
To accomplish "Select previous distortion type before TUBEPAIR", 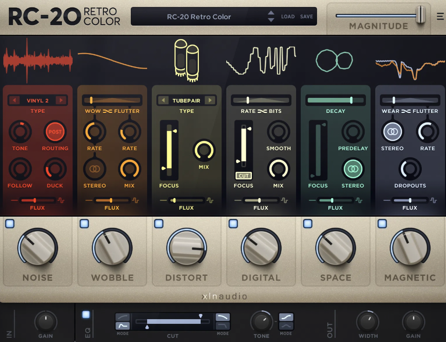I will pyautogui.click(x=163, y=100).
